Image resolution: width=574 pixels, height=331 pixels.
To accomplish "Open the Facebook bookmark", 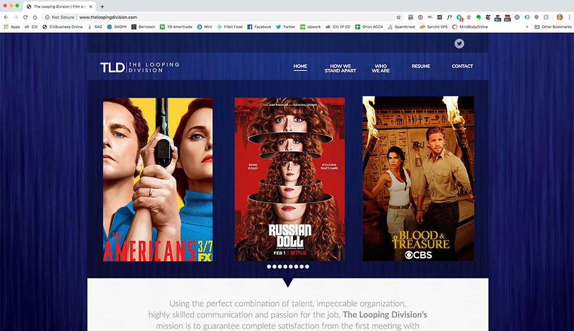I will pyautogui.click(x=259, y=27).
